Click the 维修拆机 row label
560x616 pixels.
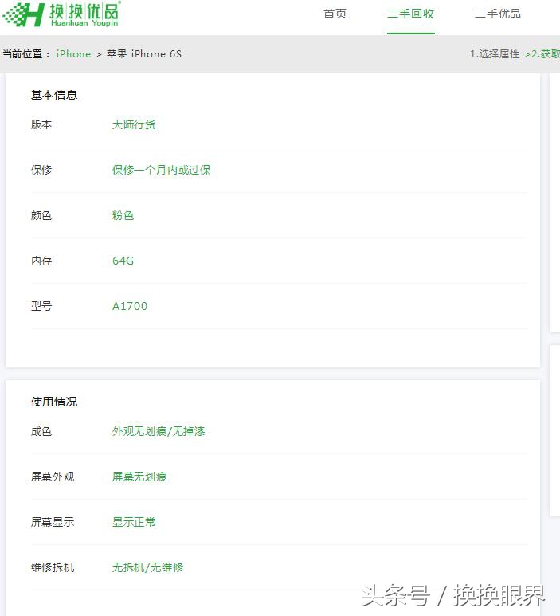pos(53,567)
